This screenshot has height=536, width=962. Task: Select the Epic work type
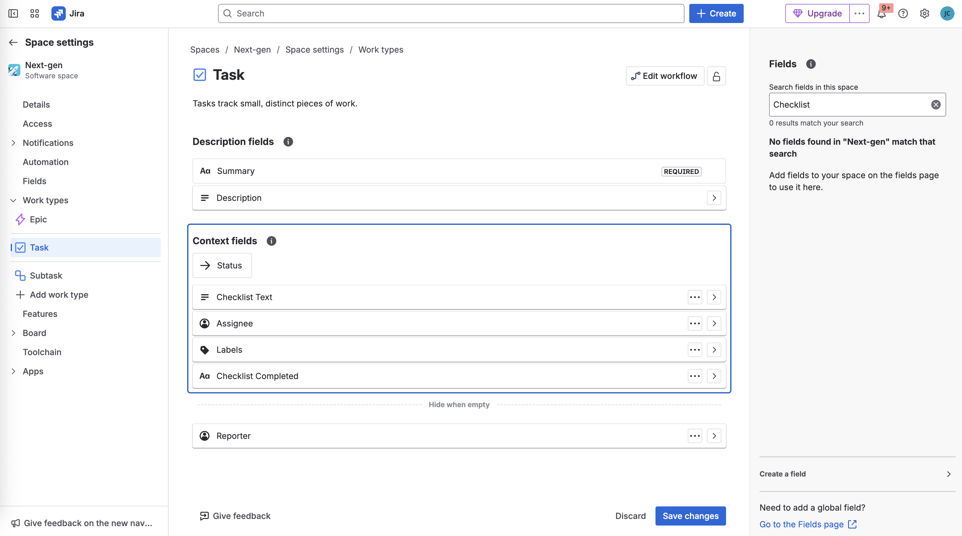38,219
